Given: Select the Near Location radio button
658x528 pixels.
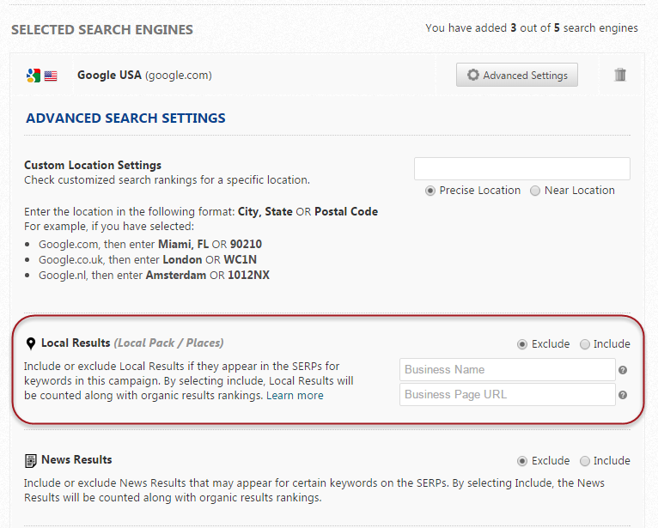Looking at the screenshot, I should (535, 191).
